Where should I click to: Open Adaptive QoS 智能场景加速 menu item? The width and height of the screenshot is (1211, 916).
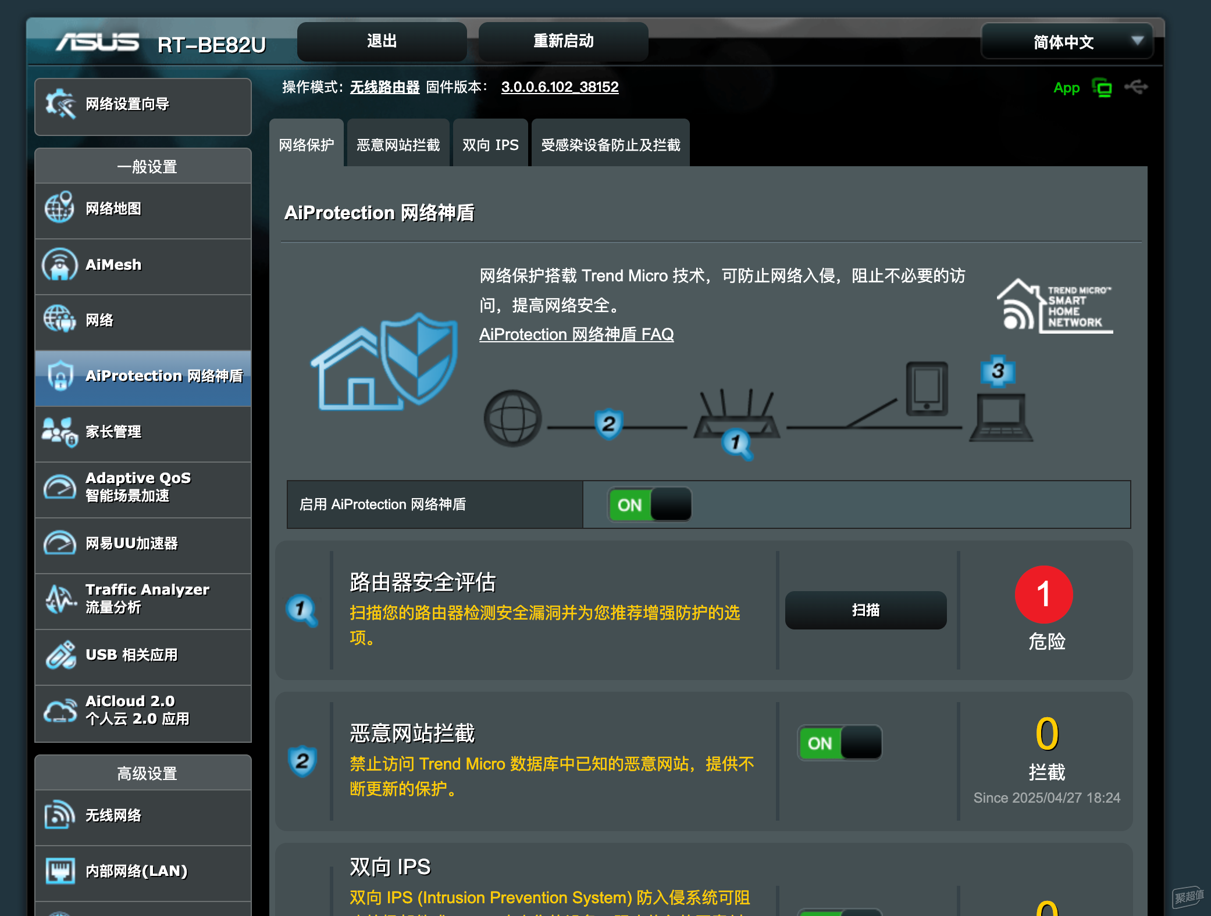[x=143, y=489]
